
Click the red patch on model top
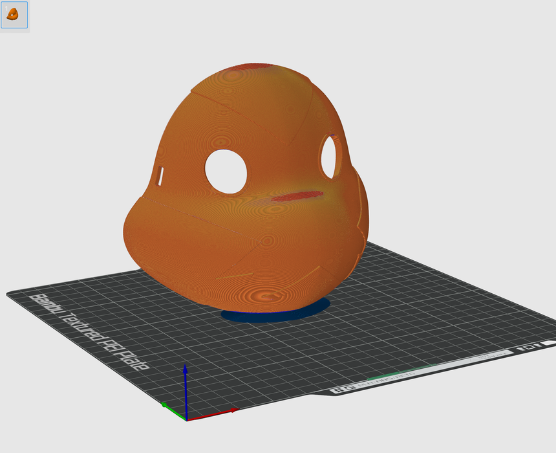(251, 66)
